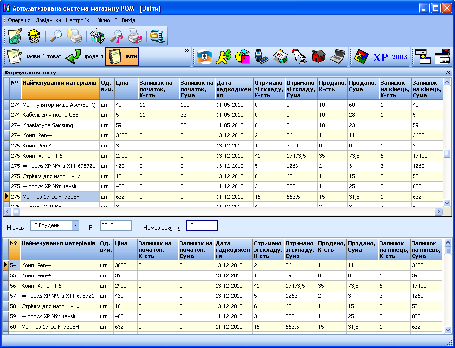This screenshot has height=348, width=455.
Task: Select Windows XP №ліцензії in lower table
Action: (60, 316)
